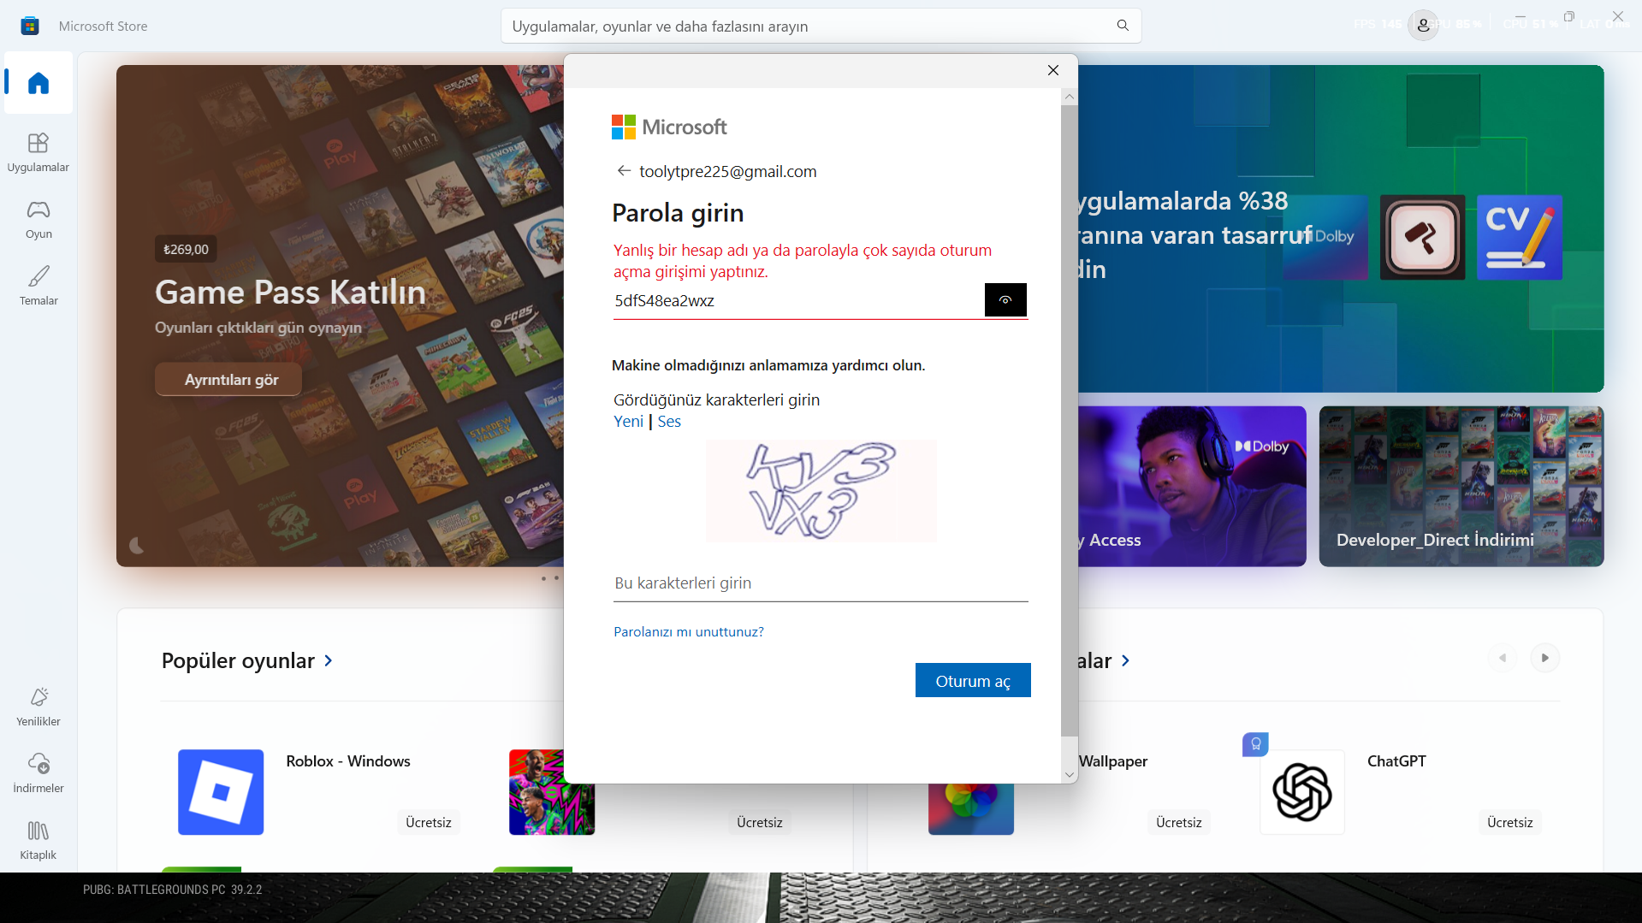Expand the right section heading chevron
The height and width of the screenshot is (923, 1642).
point(1126,660)
